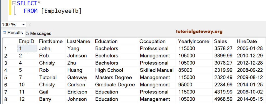Click the horizontal scroll left arrow
Image resolution: width=266 pixels, height=104 pixels.
30,25
